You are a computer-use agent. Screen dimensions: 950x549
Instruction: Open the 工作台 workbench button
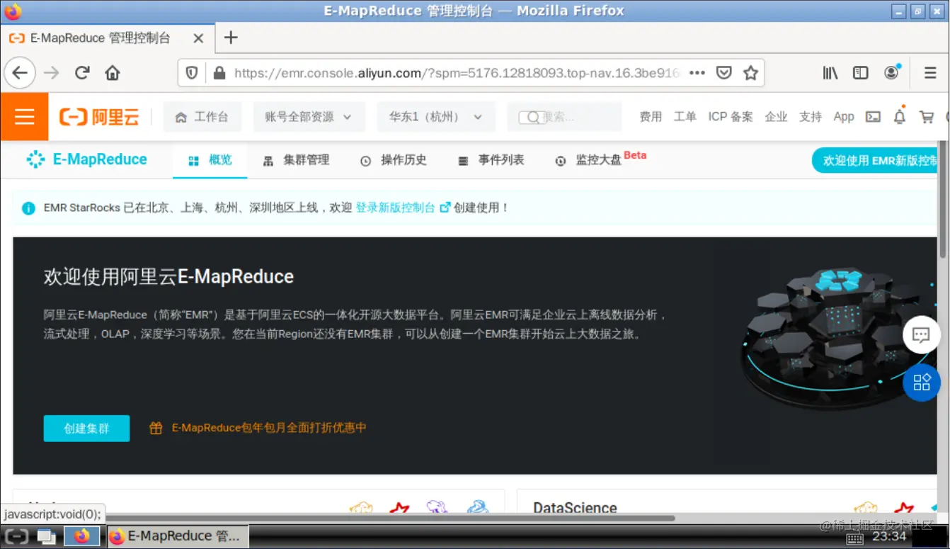pos(202,117)
